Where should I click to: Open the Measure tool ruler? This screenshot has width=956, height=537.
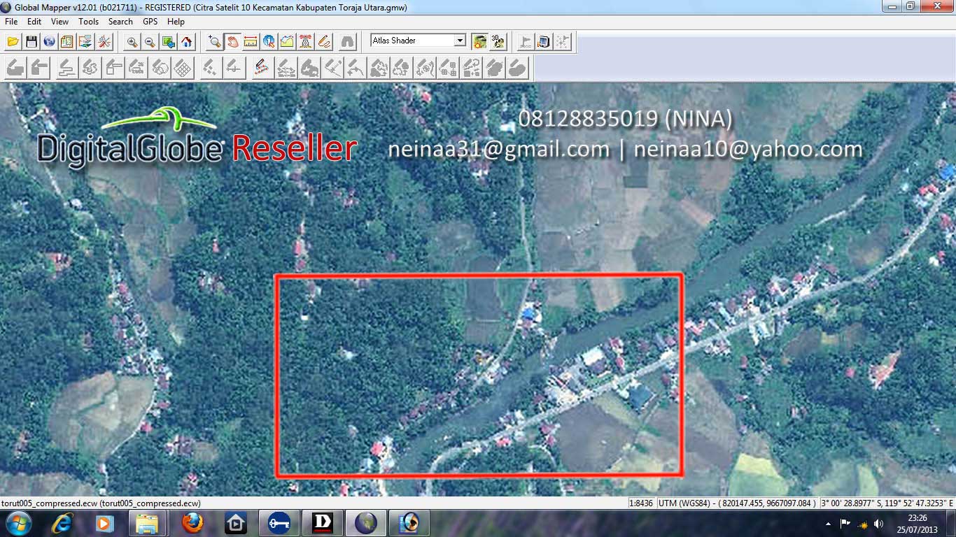coord(250,41)
